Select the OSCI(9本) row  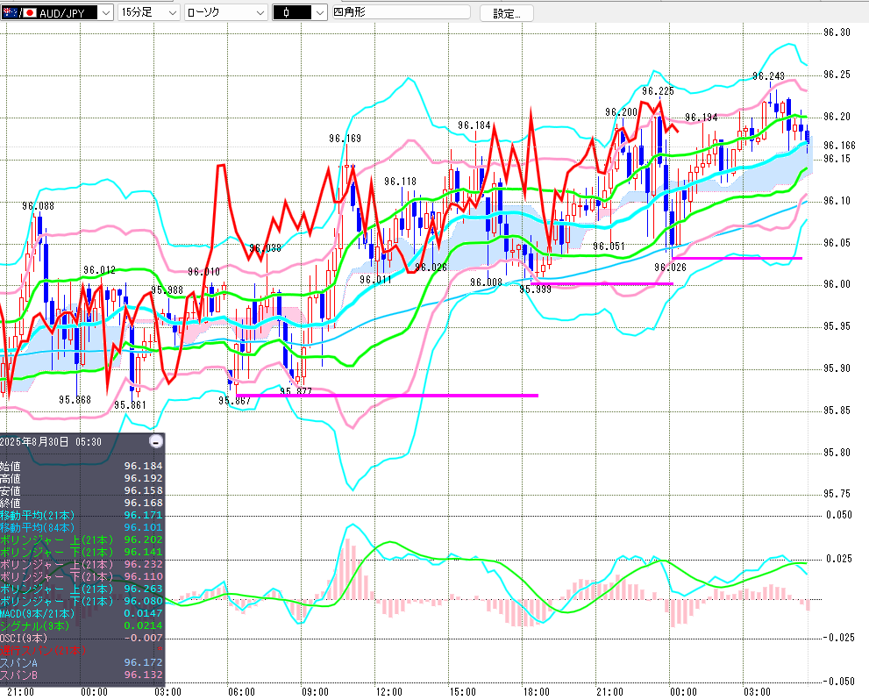pos(82,638)
